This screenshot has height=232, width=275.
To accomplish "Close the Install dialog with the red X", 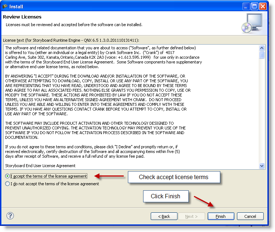I will pyautogui.click(x=263, y=6).
